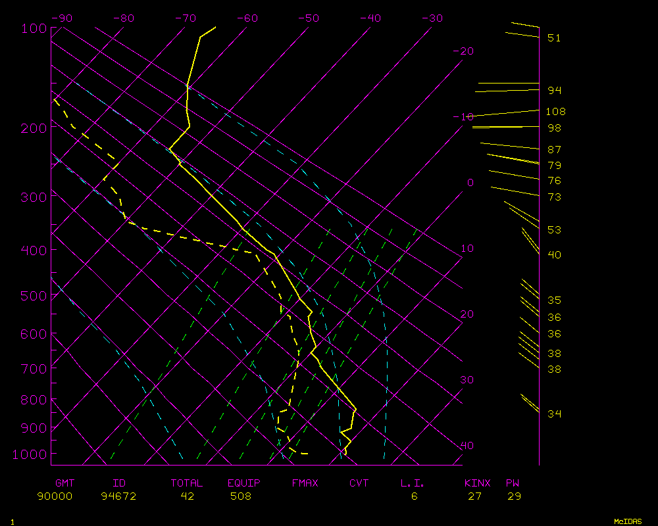Select the station ID value 94672
The height and width of the screenshot is (526, 658).
(x=118, y=496)
